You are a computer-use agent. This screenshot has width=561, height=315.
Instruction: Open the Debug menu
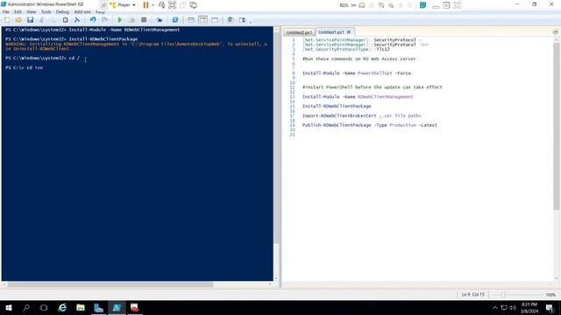tap(62, 11)
